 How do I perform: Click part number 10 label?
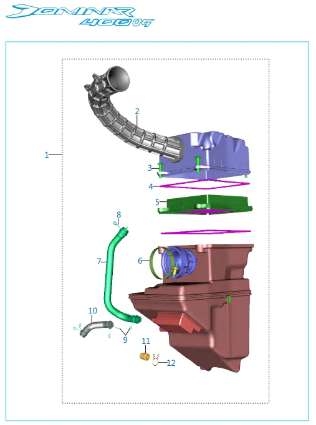pyautogui.click(x=93, y=310)
